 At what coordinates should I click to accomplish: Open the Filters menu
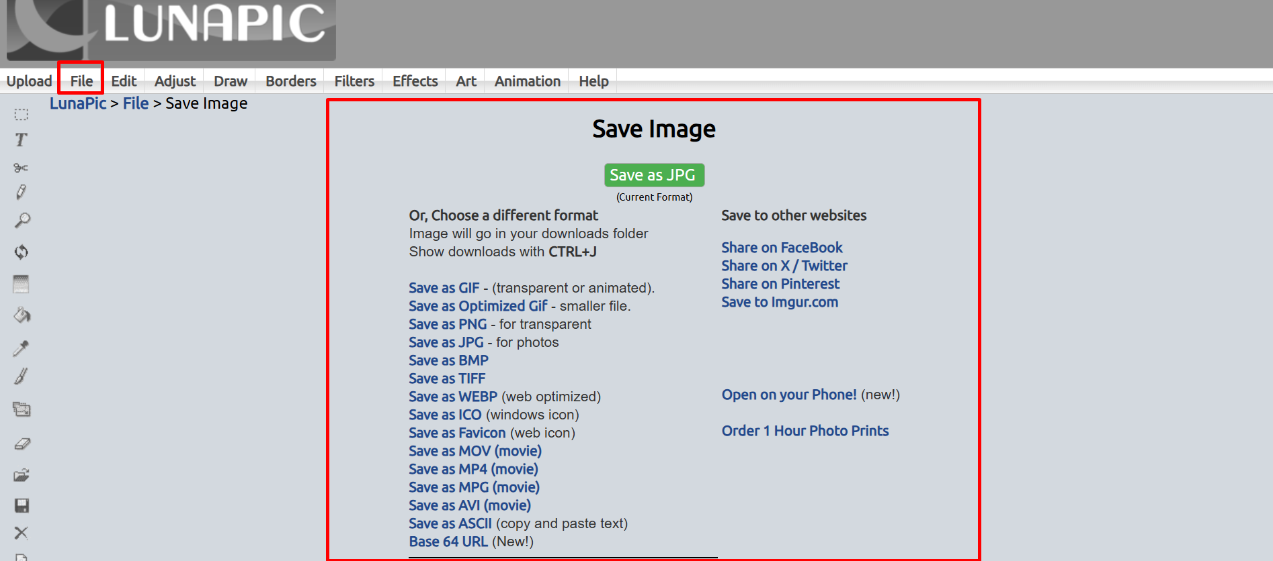354,81
